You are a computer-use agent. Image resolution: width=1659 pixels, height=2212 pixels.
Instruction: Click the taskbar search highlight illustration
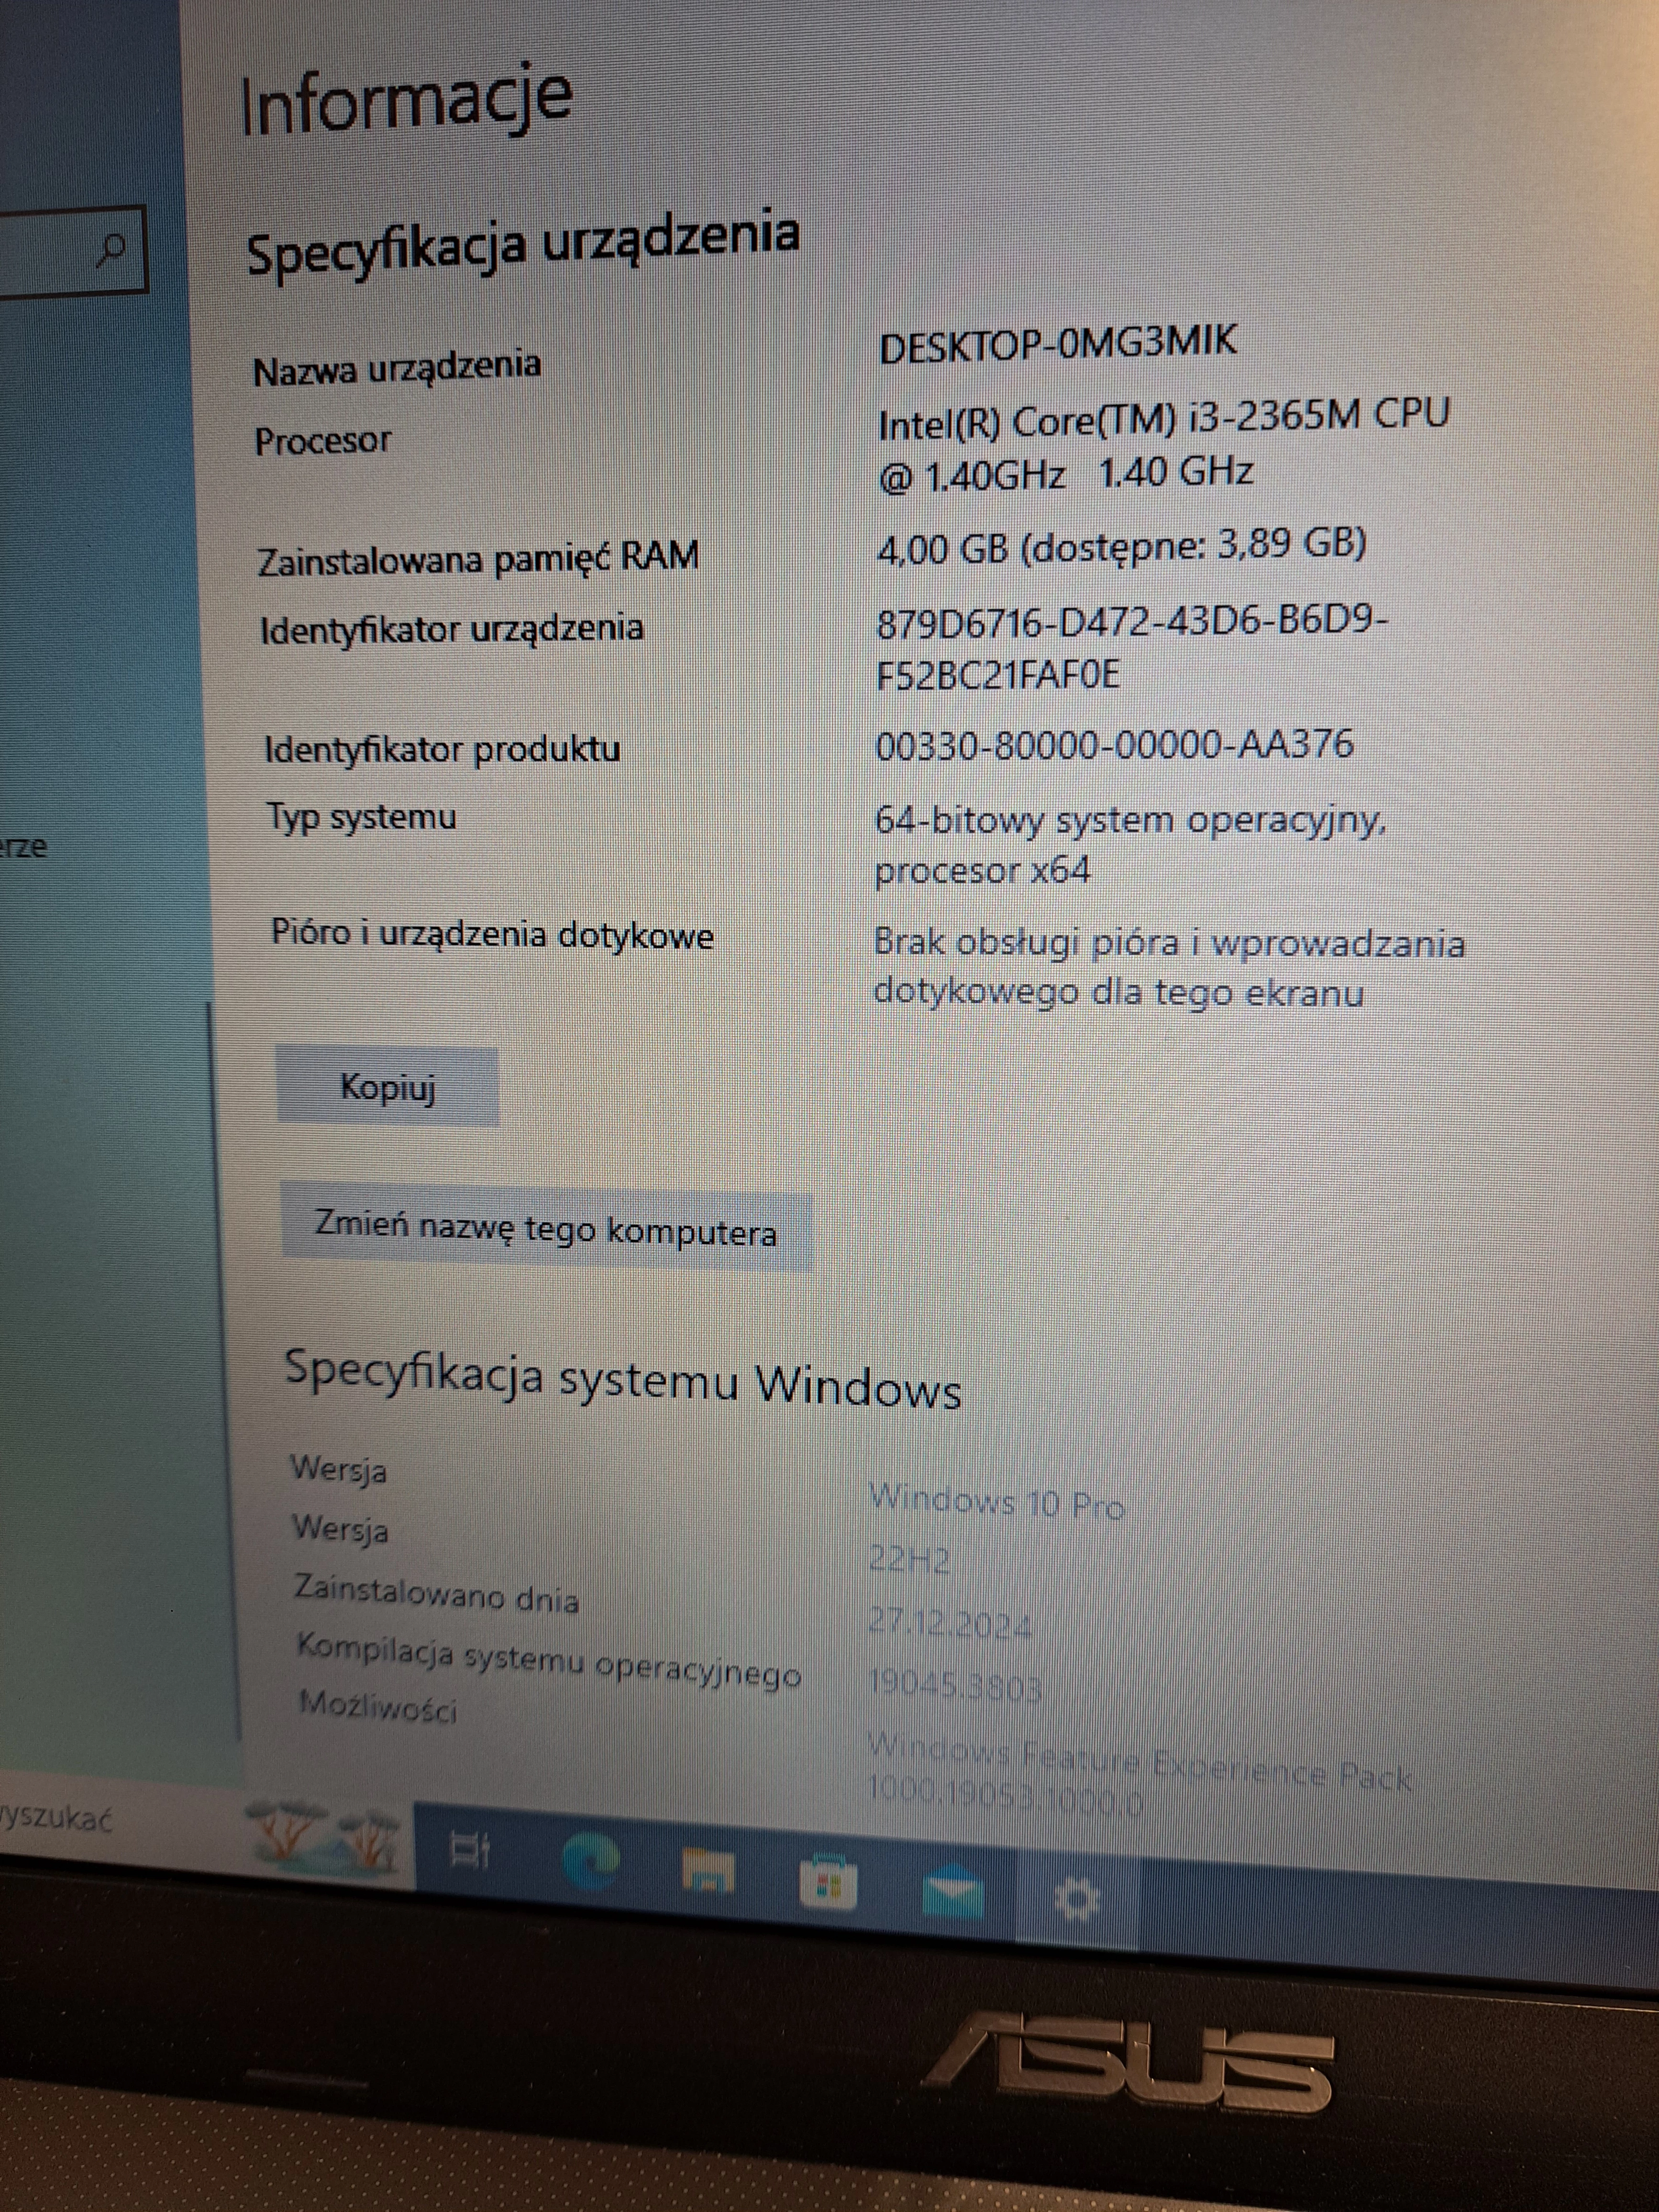(325, 1840)
